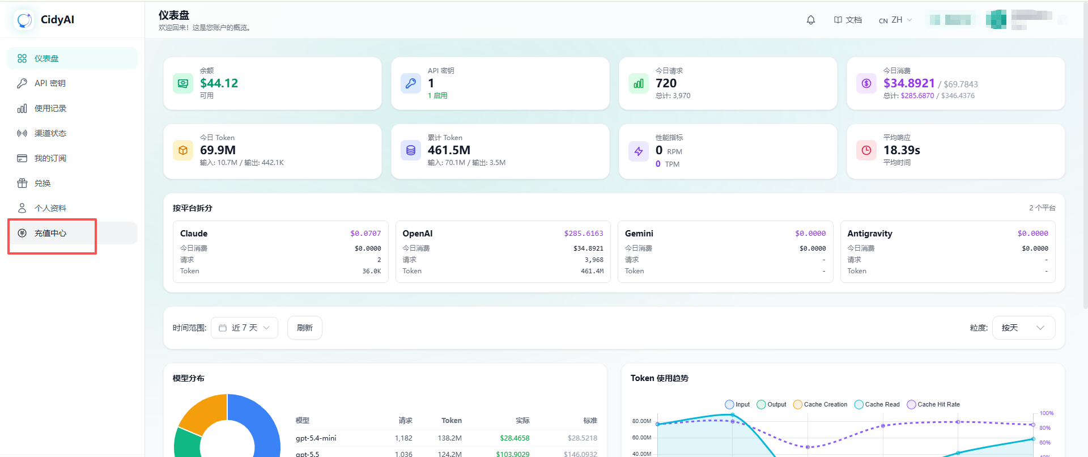Open the notifications bell
The width and height of the screenshot is (1088, 457).
[811, 20]
